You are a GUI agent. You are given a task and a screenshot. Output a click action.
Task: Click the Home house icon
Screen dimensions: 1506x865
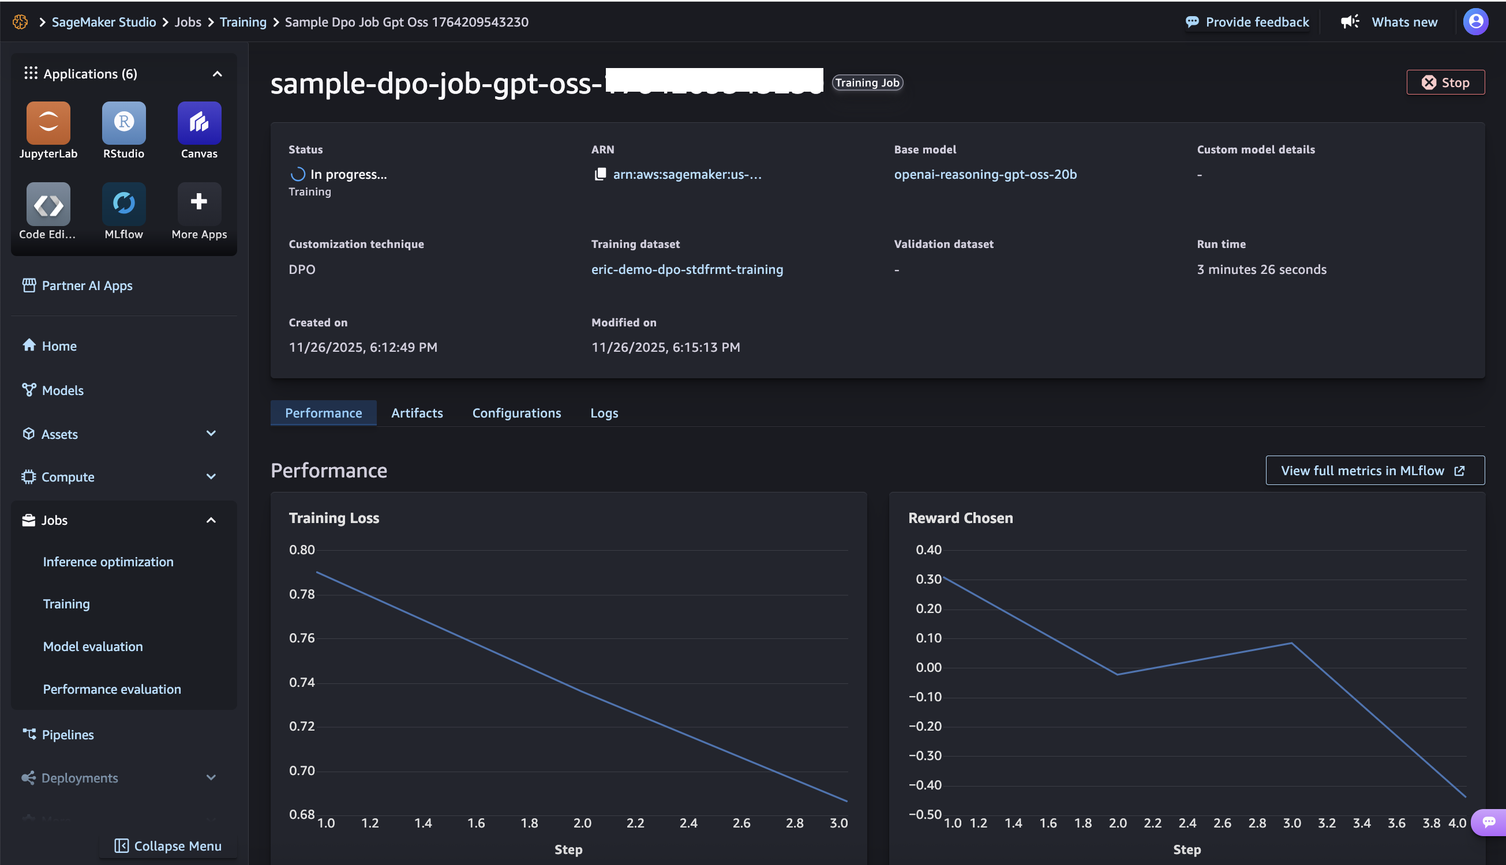(29, 345)
